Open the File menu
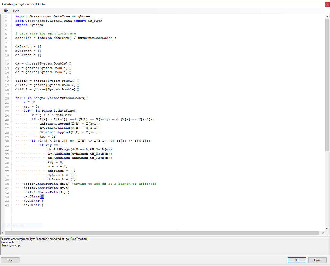The width and height of the screenshot is (330, 266). (6, 11)
